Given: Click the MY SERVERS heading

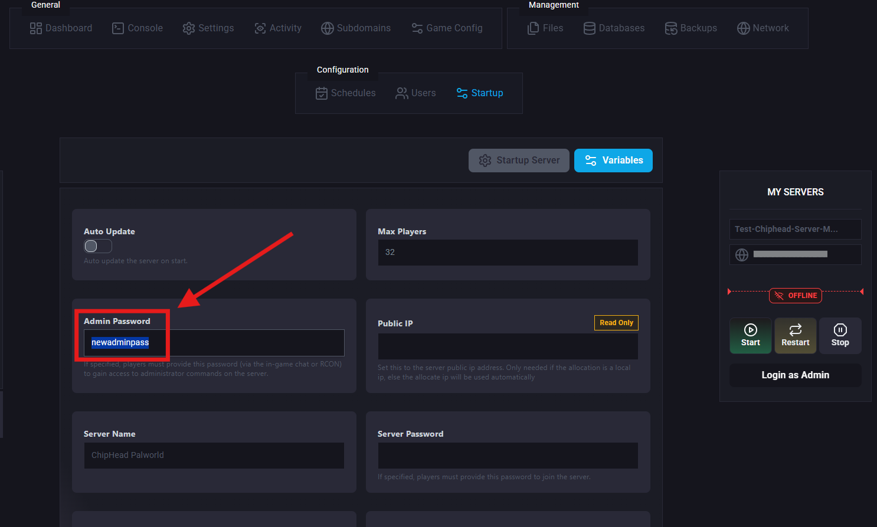Looking at the screenshot, I should [796, 192].
